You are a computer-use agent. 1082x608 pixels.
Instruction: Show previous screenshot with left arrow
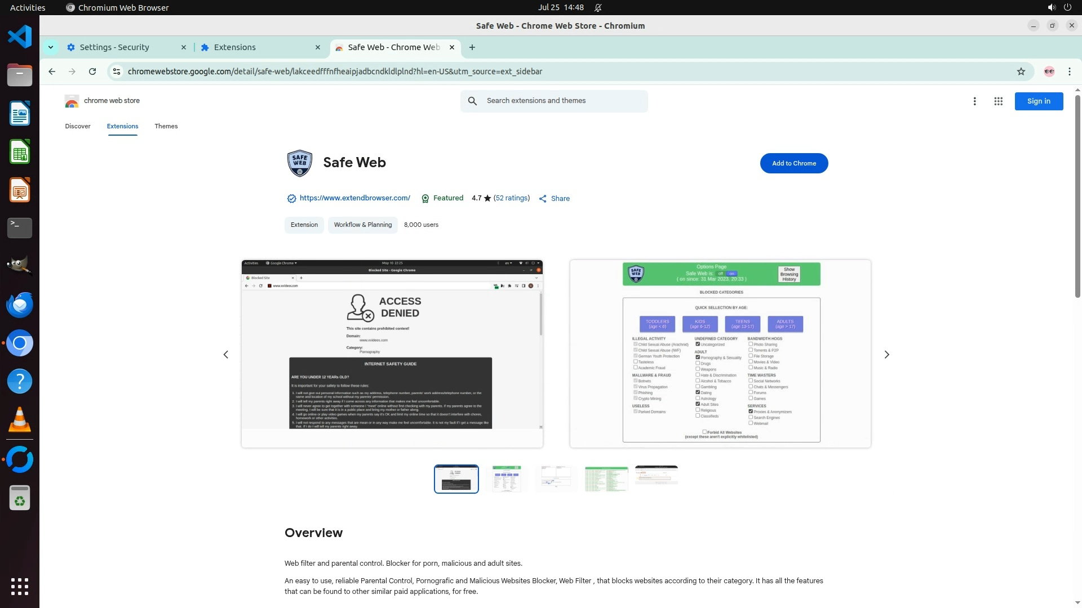click(x=226, y=355)
